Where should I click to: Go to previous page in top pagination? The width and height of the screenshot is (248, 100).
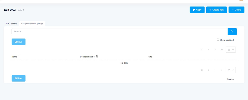point(209,50)
